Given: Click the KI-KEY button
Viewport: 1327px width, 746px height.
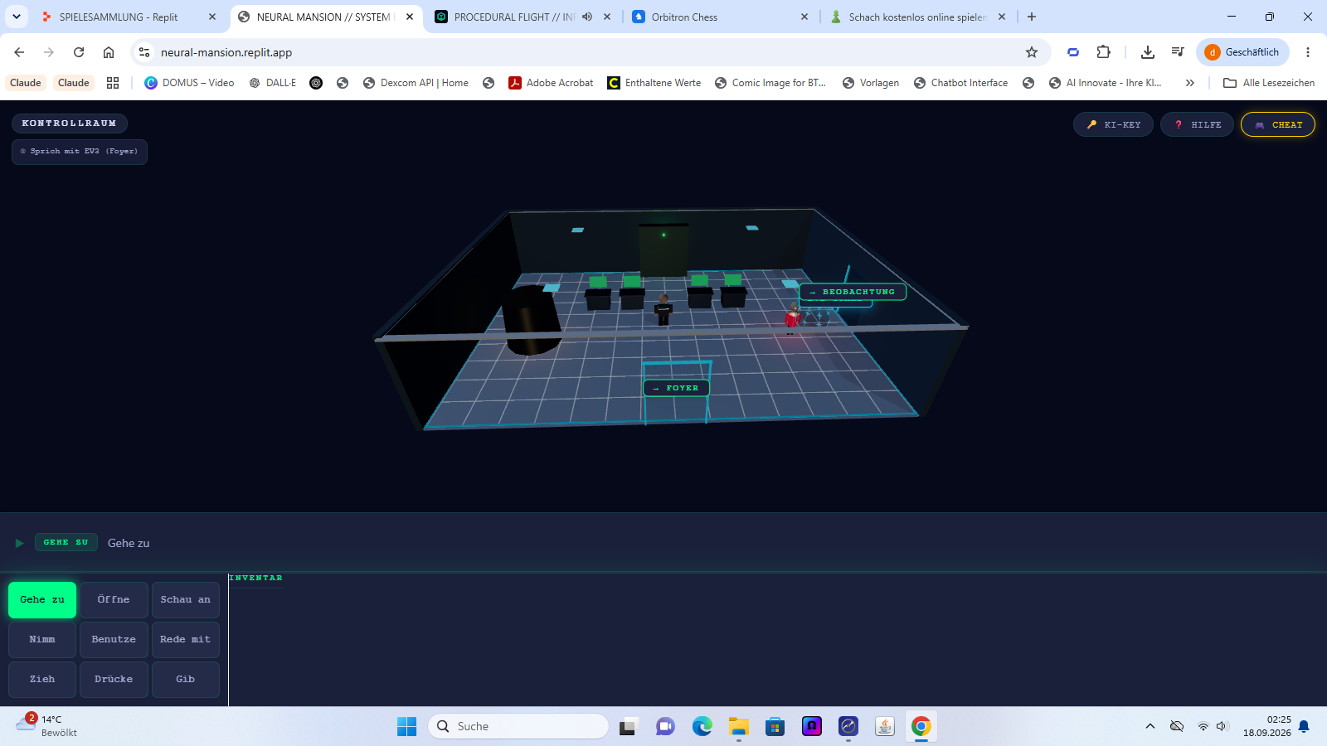Looking at the screenshot, I should point(1113,124).
